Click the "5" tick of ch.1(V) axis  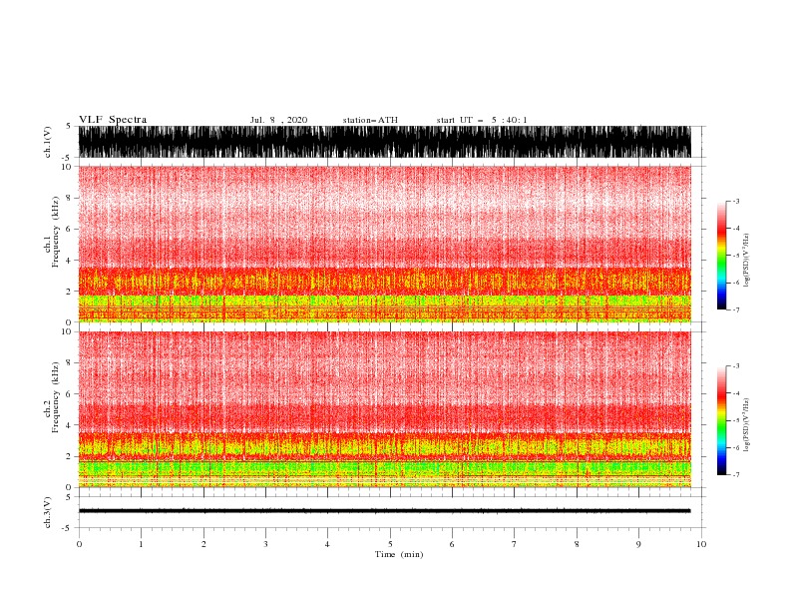coord(70,126)
